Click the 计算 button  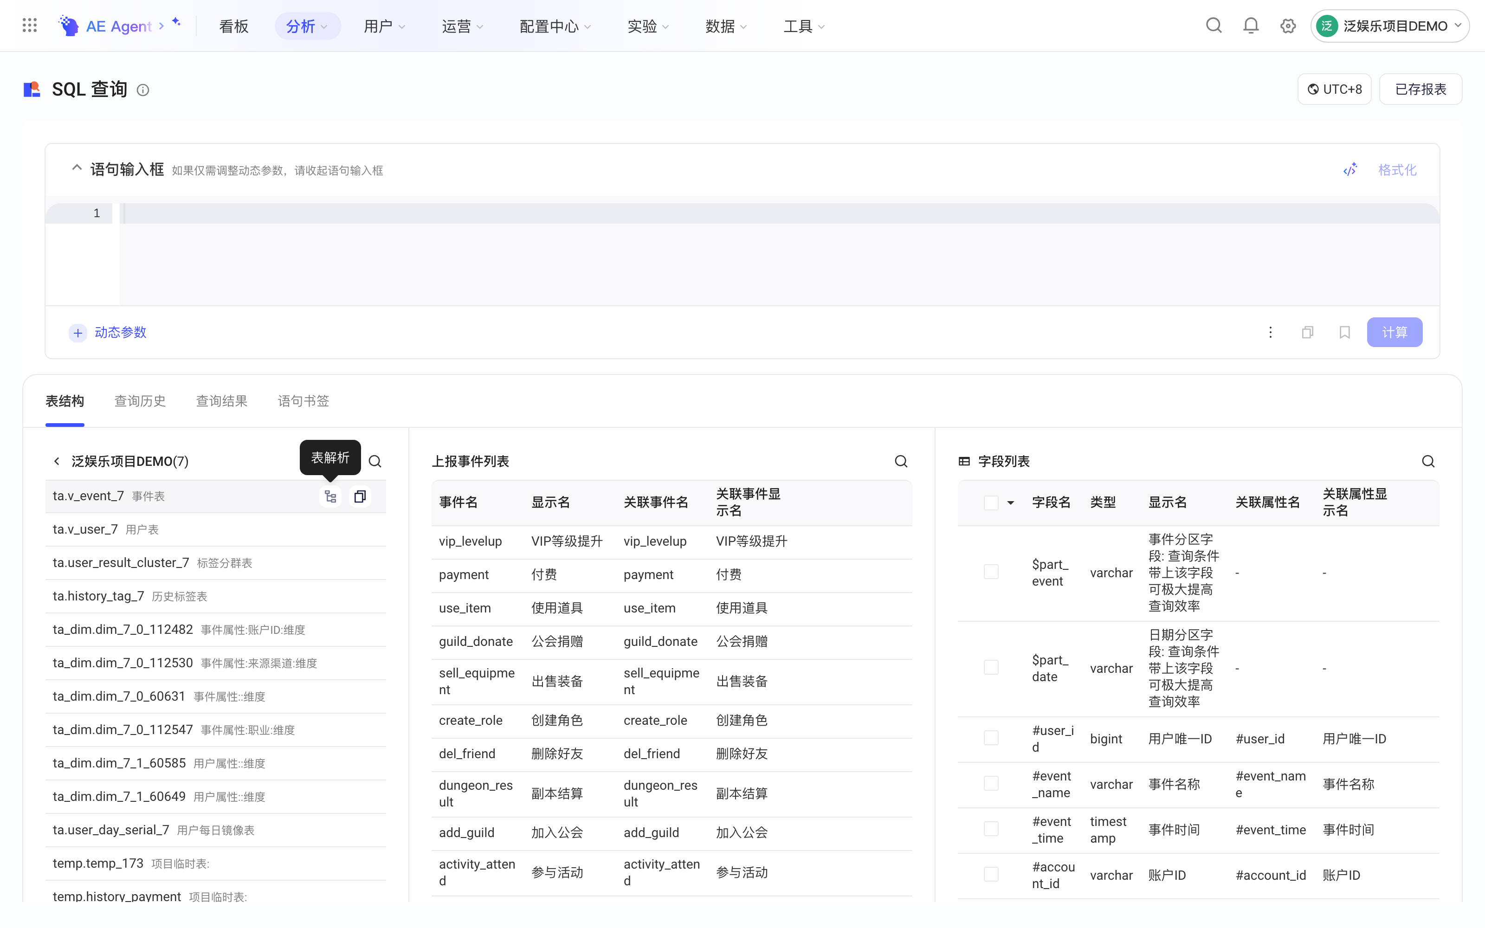[1394, 332]
